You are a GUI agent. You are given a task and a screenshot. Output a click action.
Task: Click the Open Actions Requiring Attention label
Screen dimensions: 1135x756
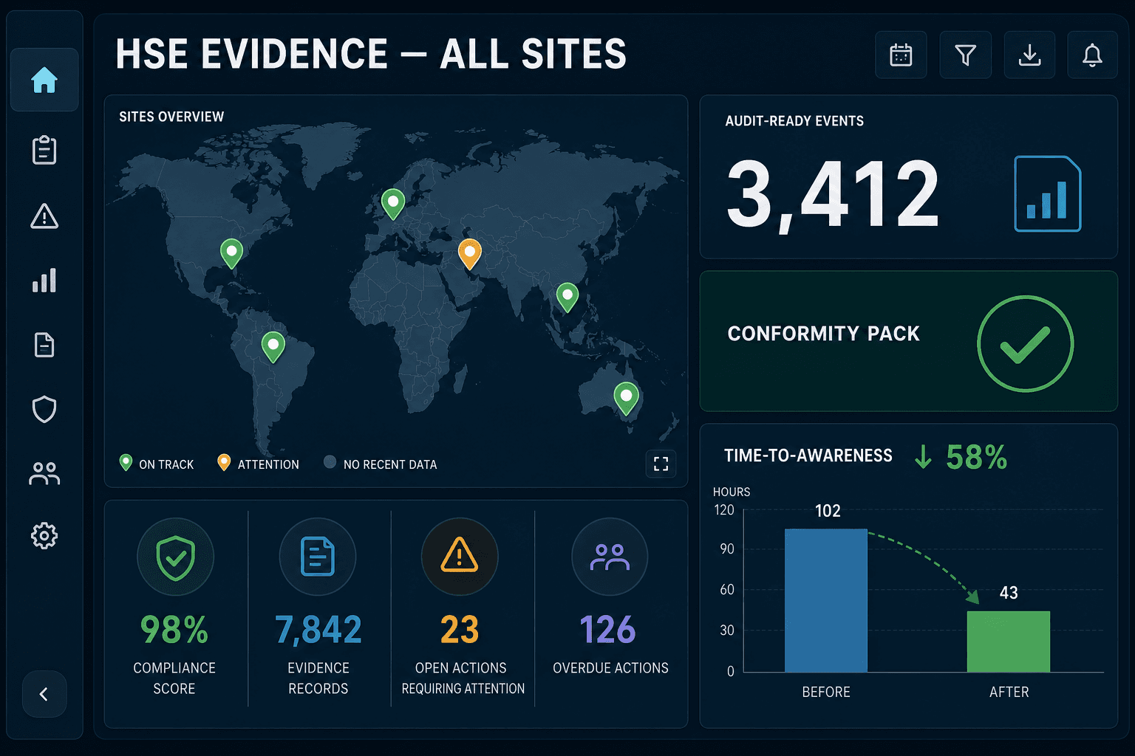click(463, 678)
